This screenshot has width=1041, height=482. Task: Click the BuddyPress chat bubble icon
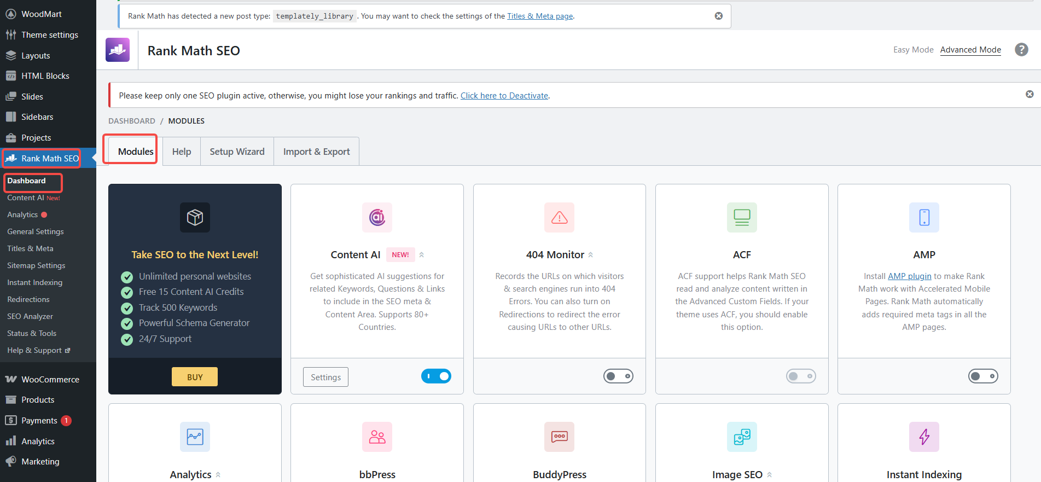559,437
